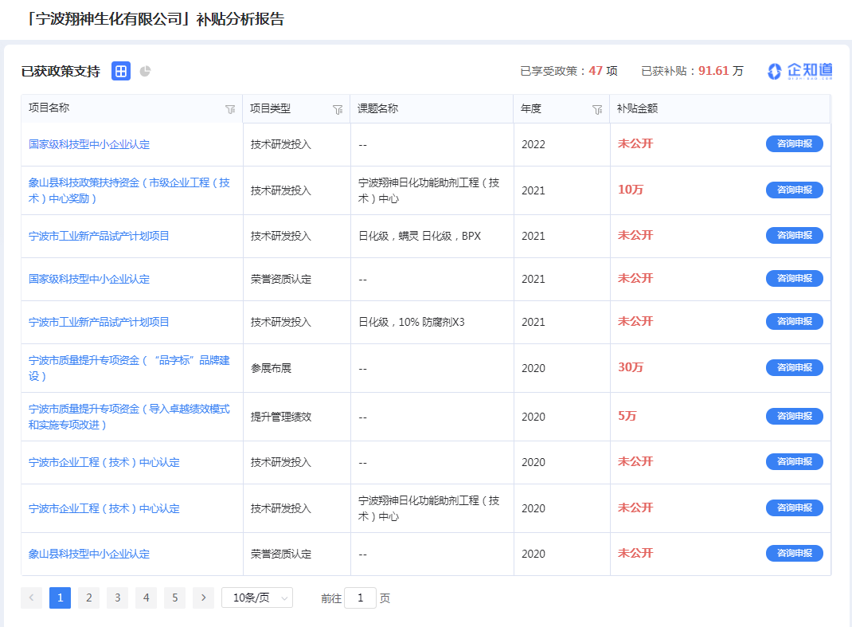Viewport: 852px width, 627px height.
Task: Go to previous page arrow
Action: click(x=32, y=598)
